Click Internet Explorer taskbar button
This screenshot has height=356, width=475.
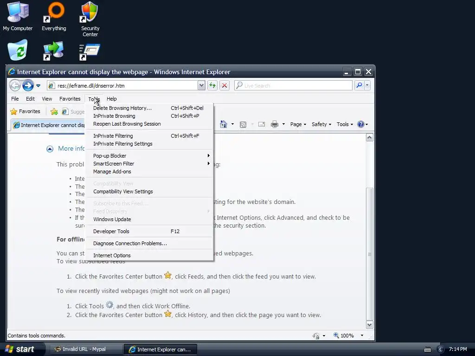[x=160, y=350]
